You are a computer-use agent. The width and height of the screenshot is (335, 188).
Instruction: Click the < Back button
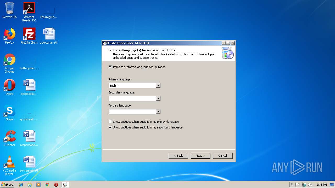pos(178,156)
